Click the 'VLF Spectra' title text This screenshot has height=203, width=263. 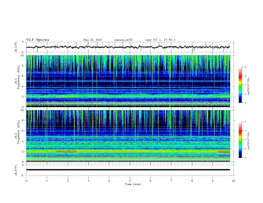click(38, 40)
